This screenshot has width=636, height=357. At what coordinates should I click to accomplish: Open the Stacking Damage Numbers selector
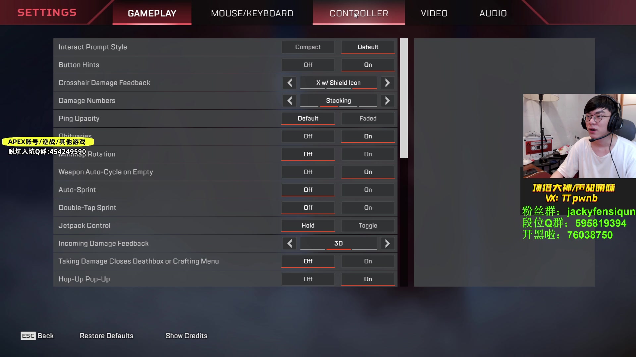(x=338, y=100)
